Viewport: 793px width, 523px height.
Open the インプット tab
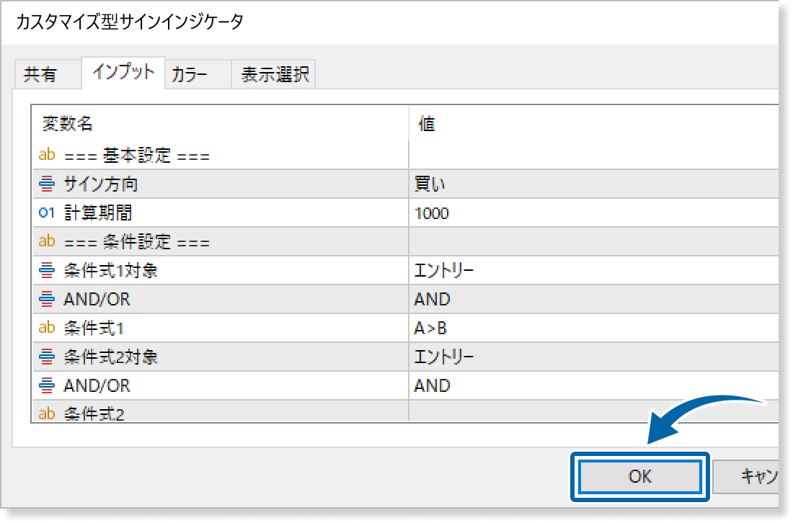coord(123,73)
